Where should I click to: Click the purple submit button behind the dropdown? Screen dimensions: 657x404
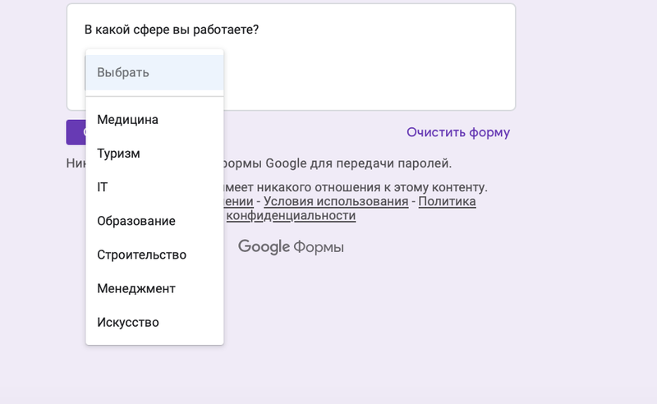pos(76,132)
